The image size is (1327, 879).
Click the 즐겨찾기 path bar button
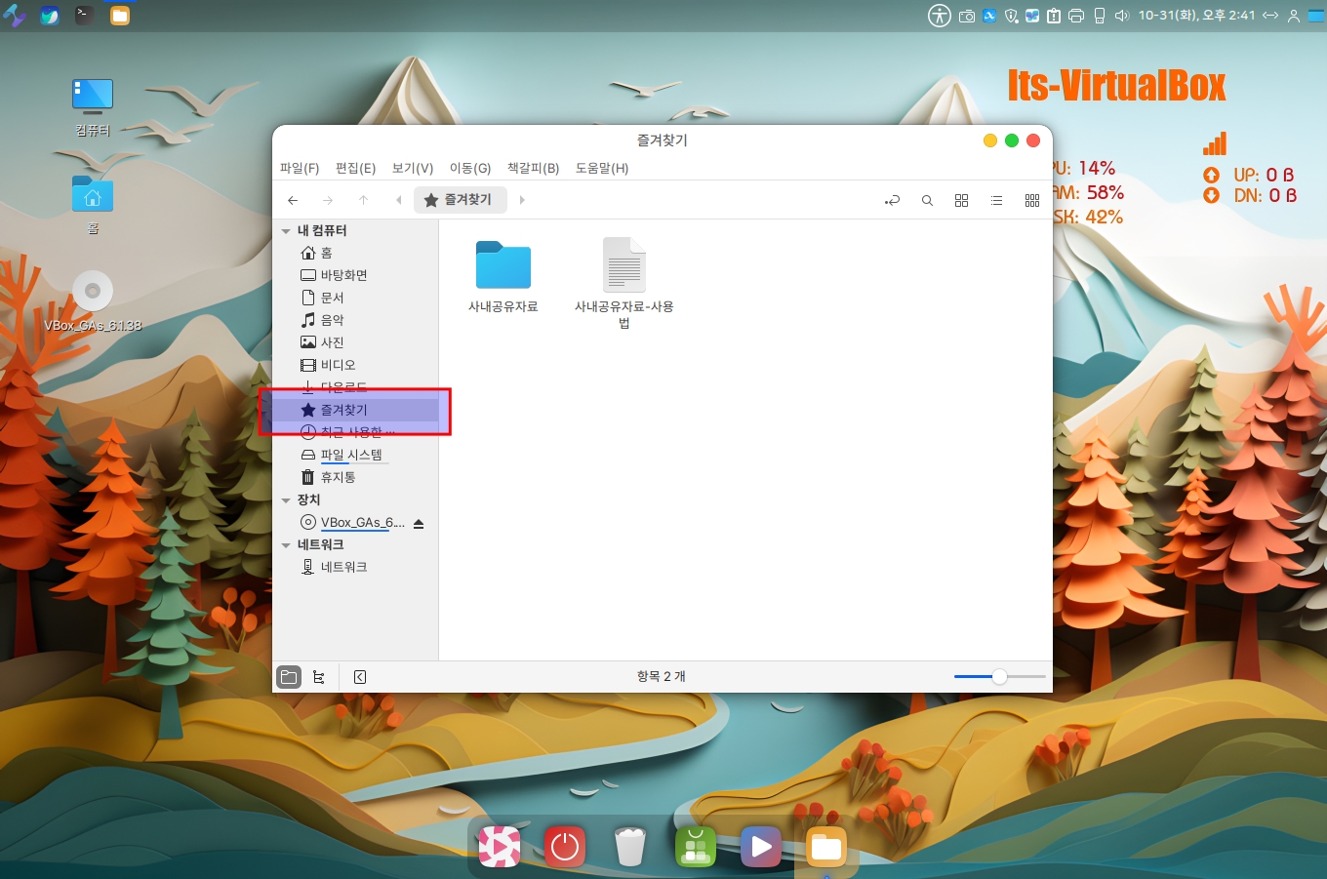coord(460,200)
